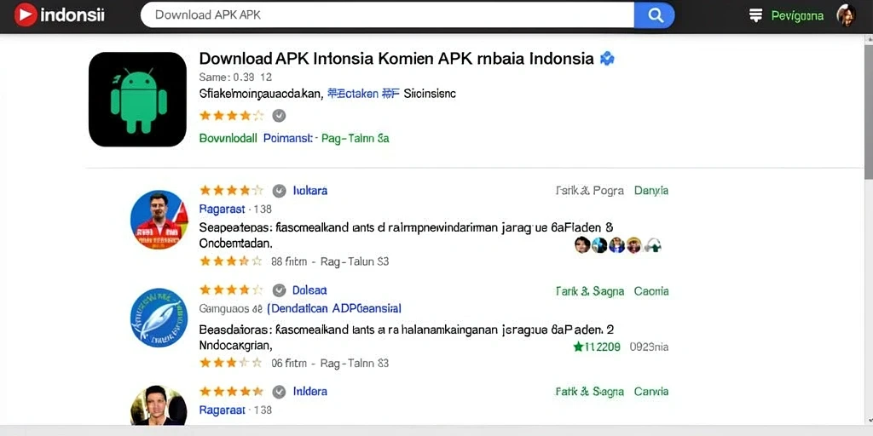The width and height of the screenshot is (873, 436).
Task: Open the hamburger menu next to Pevigoona
Action: coord(755,15)
